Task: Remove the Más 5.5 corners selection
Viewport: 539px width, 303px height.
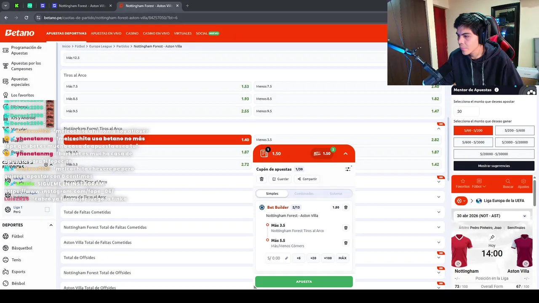Action: tap(346, 243)
